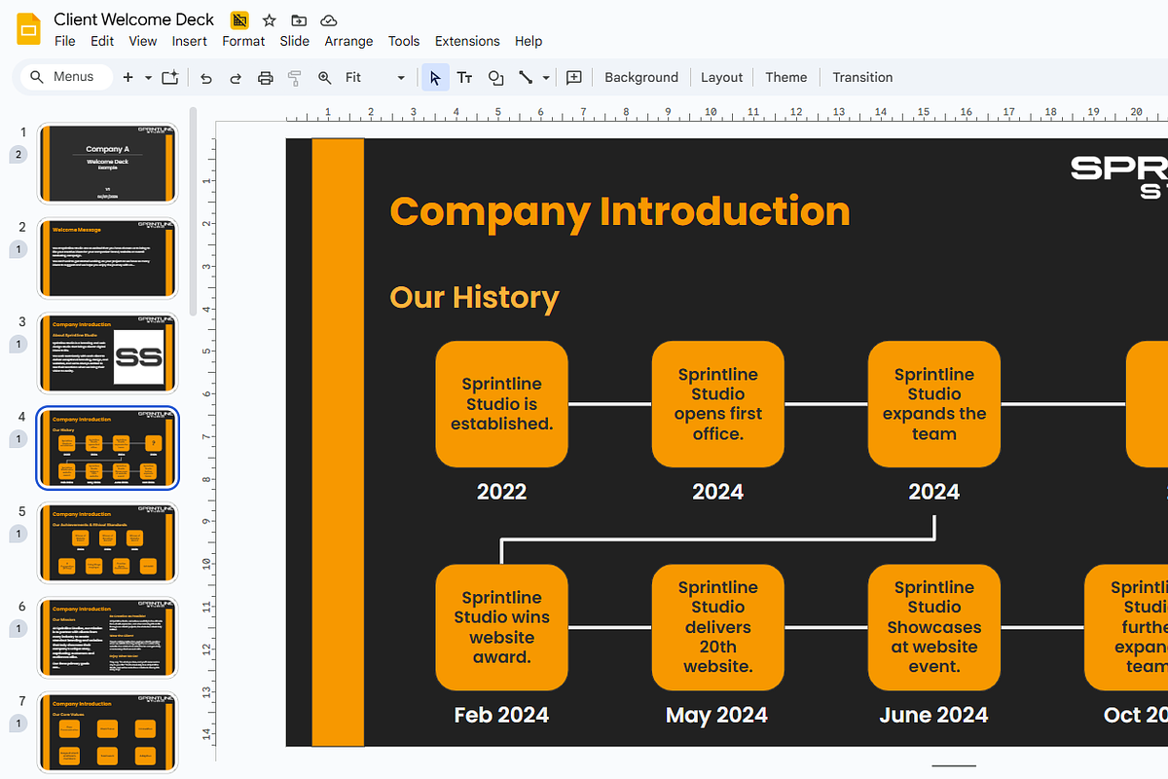Select the Text box tool
The width and height of the screenshot is (1168, 779).
pyautogui.click(x=465, y=78)
